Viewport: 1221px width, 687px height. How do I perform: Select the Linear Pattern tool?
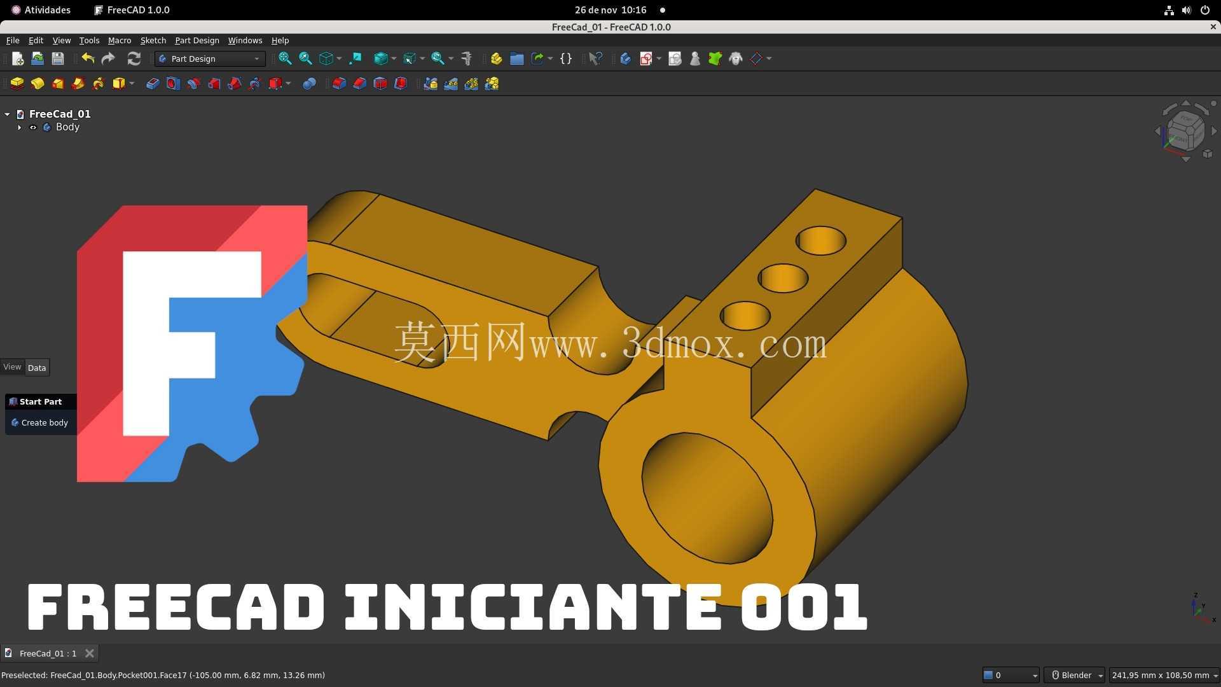click(451, 83)
